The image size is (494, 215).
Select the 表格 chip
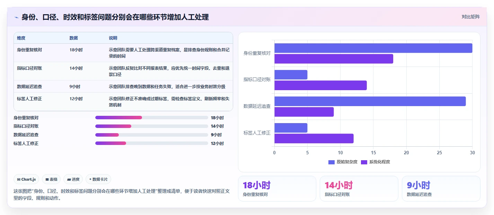pos(51,179)
